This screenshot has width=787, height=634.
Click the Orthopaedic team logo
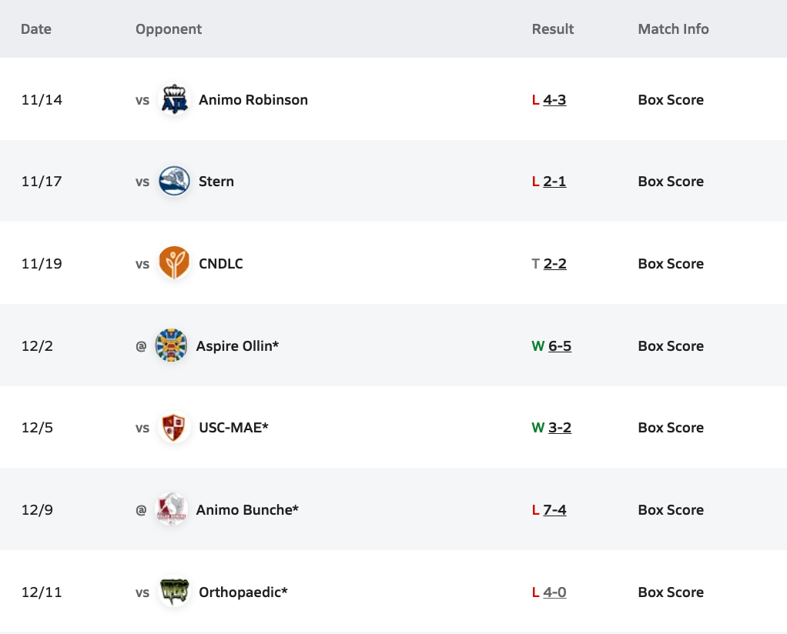pyautogui.click(x=174, y=592)
